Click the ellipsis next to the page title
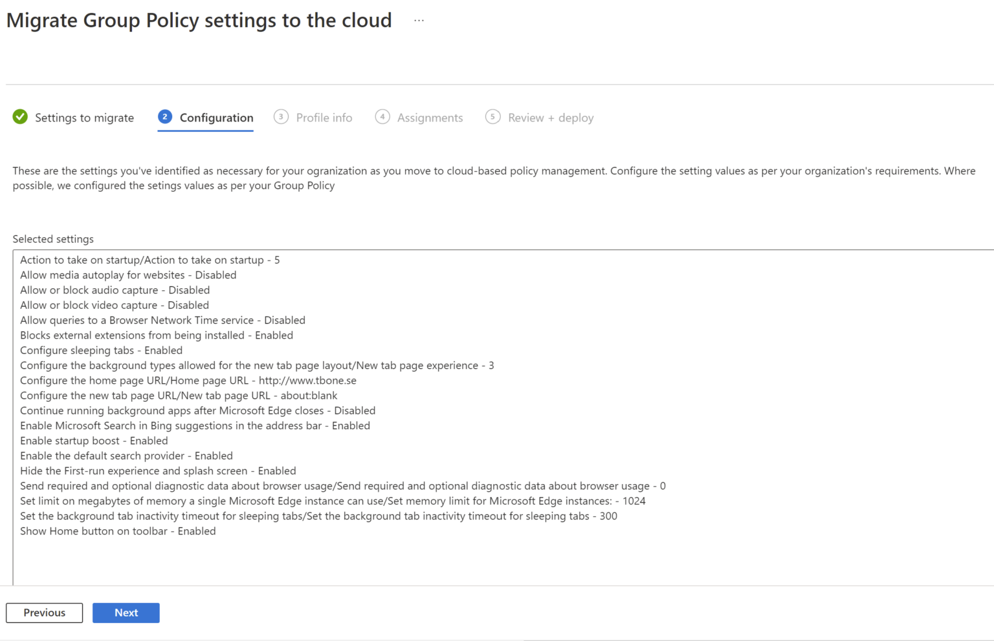The image size is (994, 641). click(419, 19)
